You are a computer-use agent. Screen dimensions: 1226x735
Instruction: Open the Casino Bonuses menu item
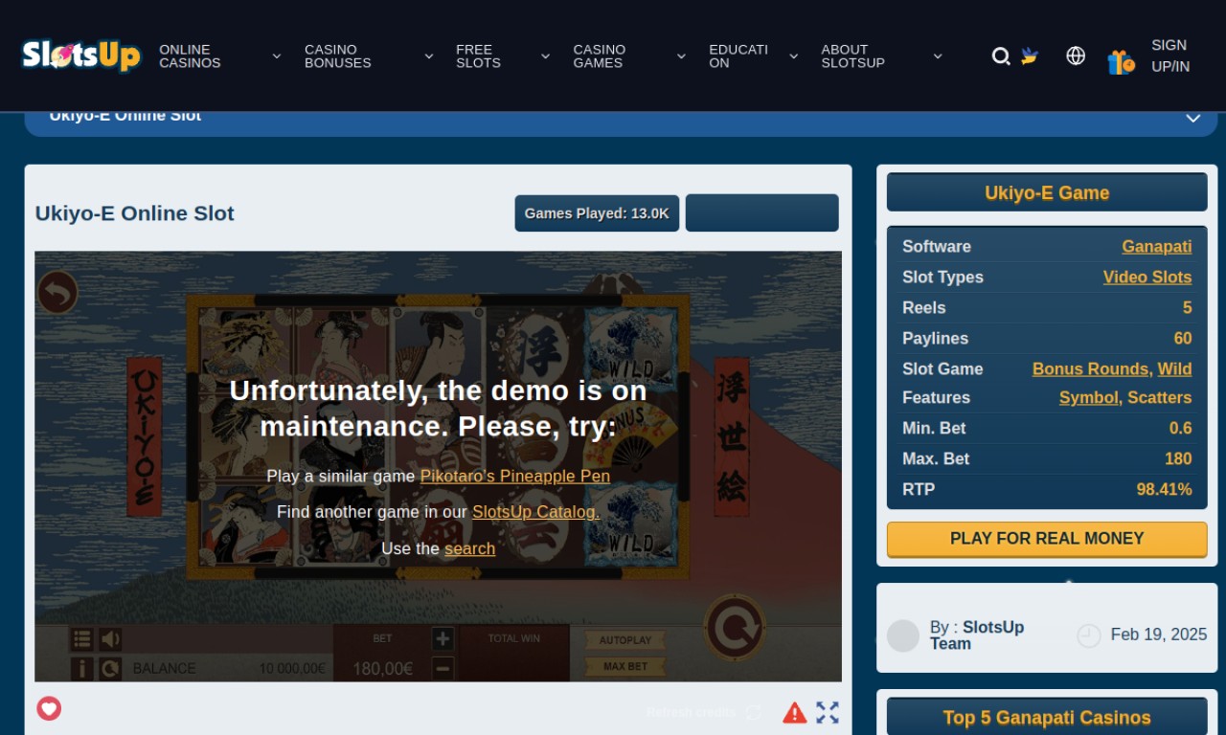tap(337, 56)
